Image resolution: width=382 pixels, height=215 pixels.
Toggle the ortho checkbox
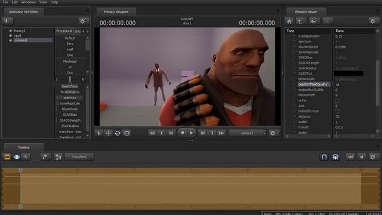tap(337, 100)
